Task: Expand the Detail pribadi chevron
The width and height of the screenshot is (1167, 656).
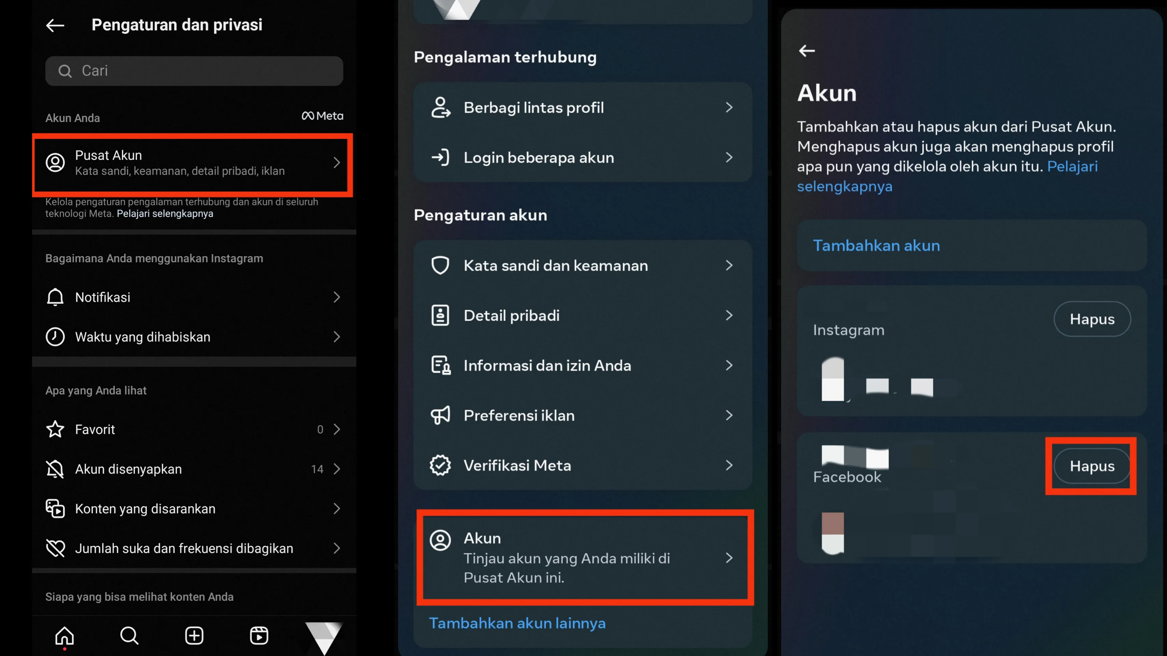Action: tap(729, 315)
